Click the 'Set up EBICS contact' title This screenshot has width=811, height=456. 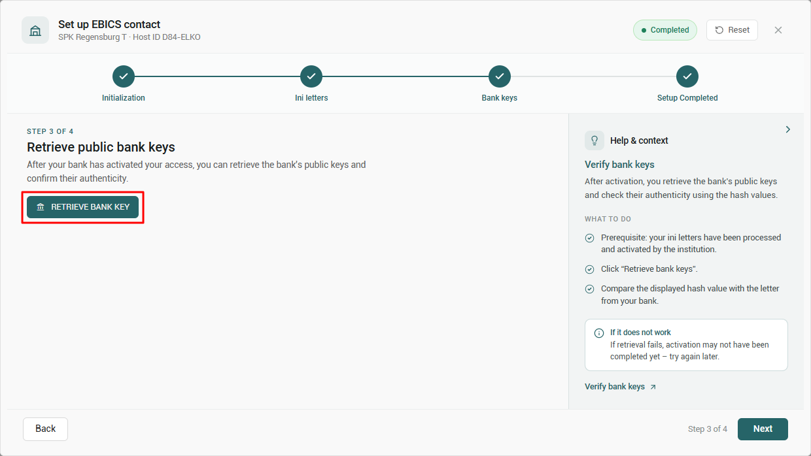tap(109, 25)
